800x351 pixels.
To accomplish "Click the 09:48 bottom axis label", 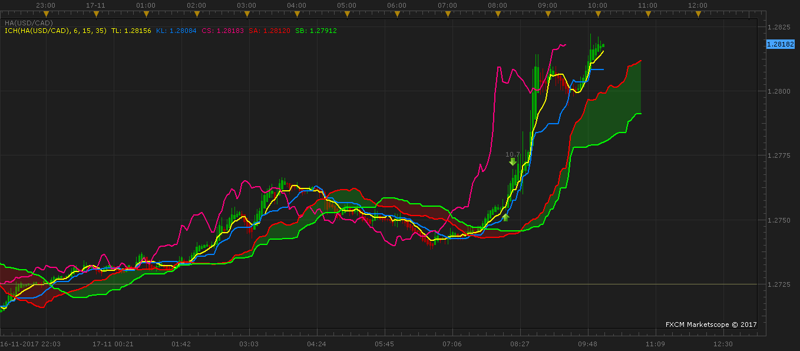I will (587, 343).
